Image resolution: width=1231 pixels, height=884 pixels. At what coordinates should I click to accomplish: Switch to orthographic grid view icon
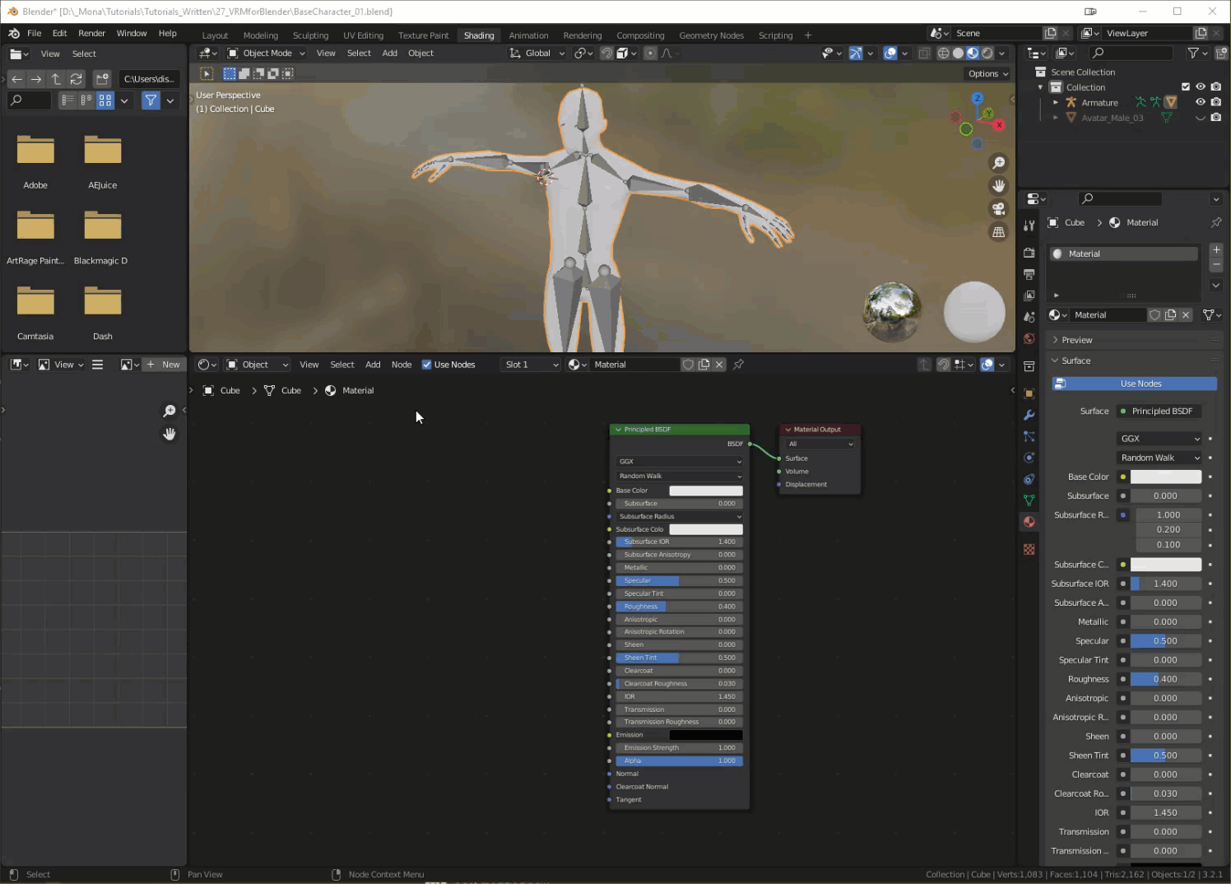pos(998,232)
